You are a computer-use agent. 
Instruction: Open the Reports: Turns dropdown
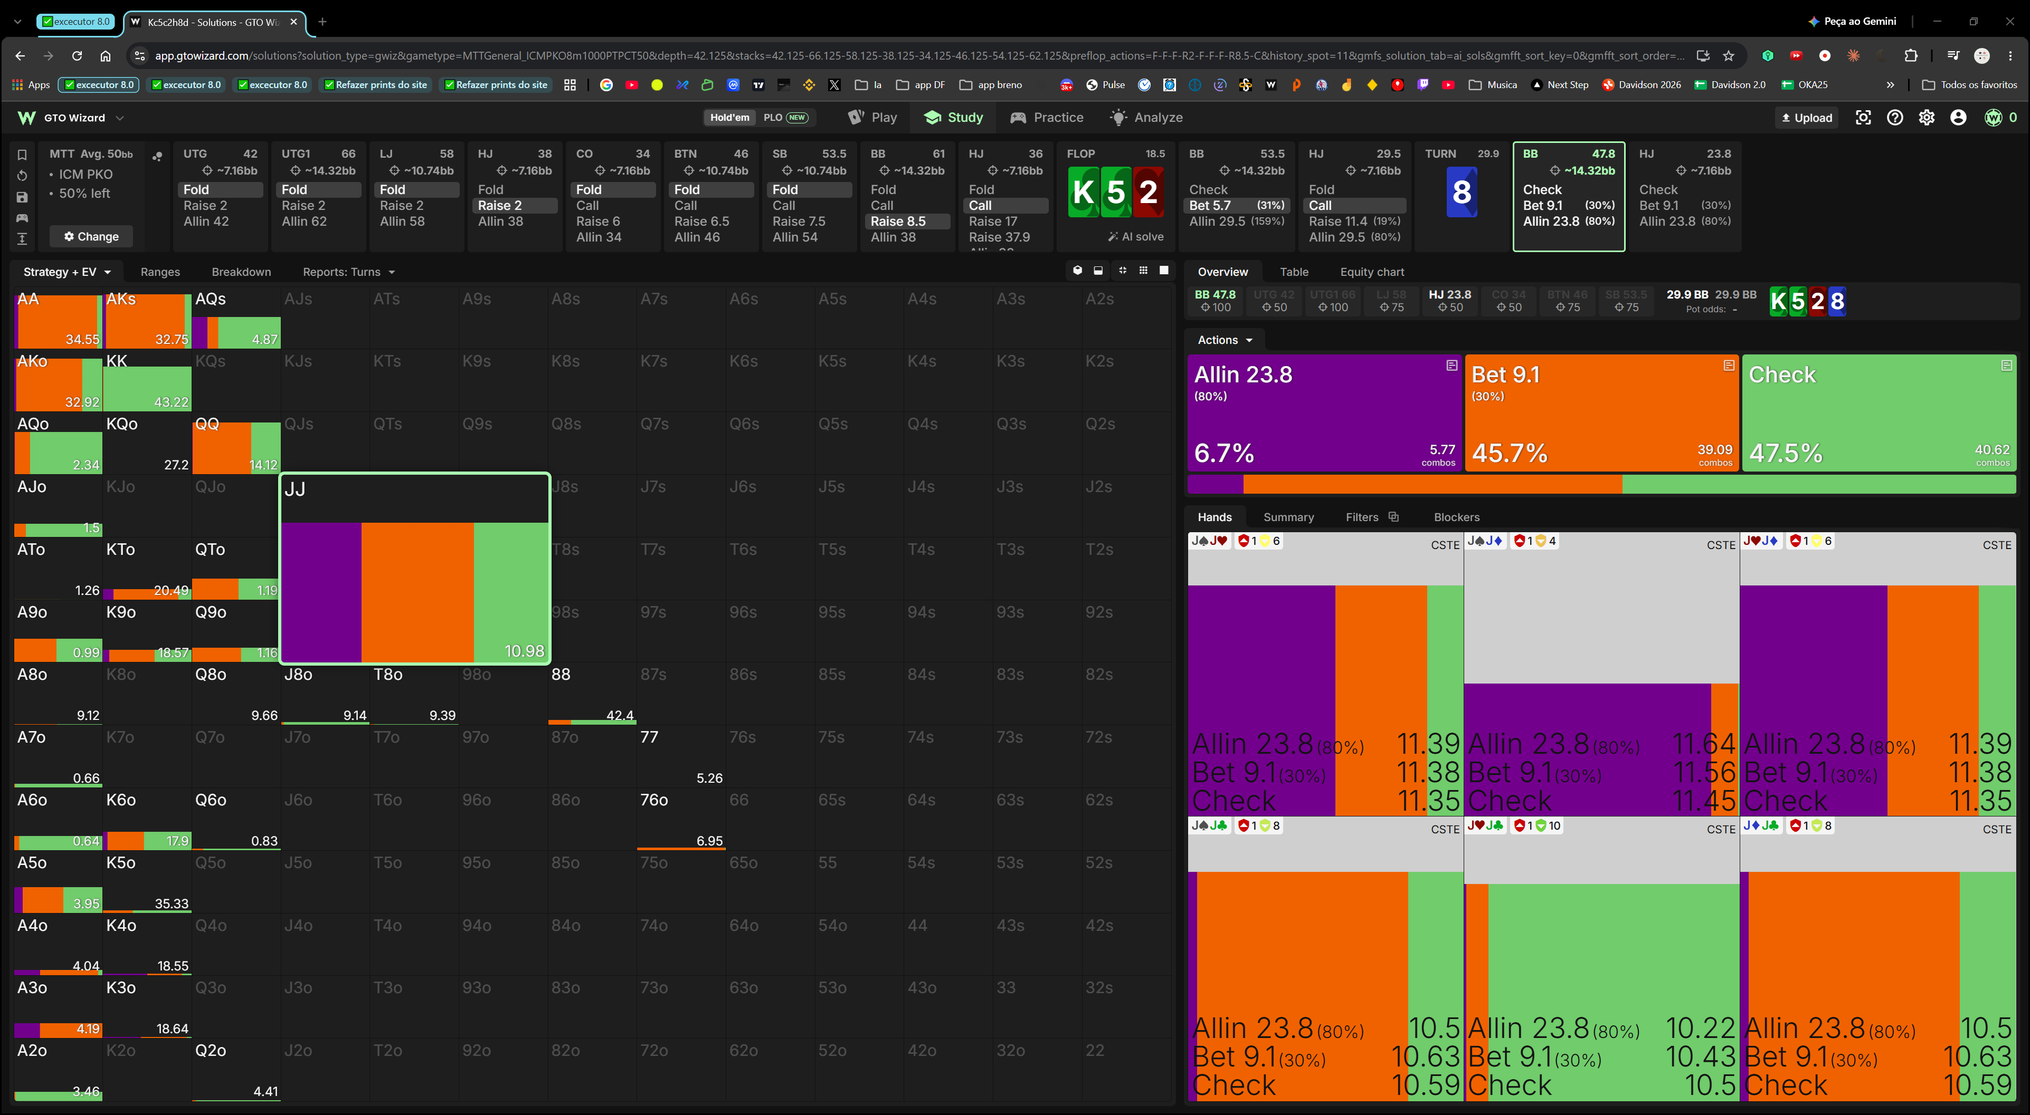pos(348,272)
